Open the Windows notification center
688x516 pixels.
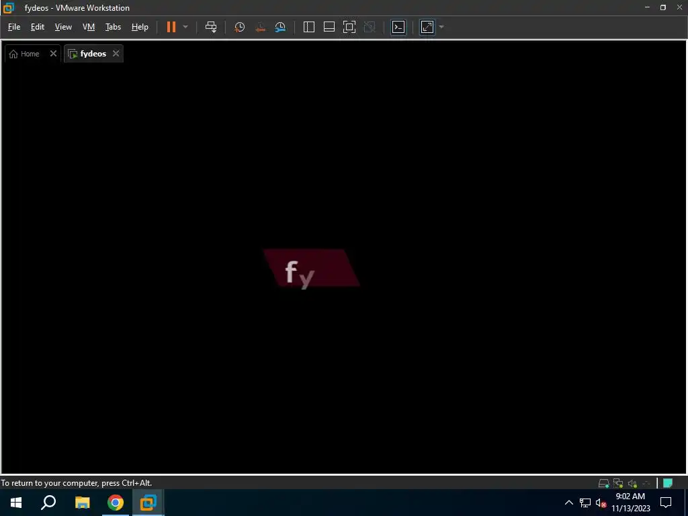pyautogui.click(x=666, y=503)
